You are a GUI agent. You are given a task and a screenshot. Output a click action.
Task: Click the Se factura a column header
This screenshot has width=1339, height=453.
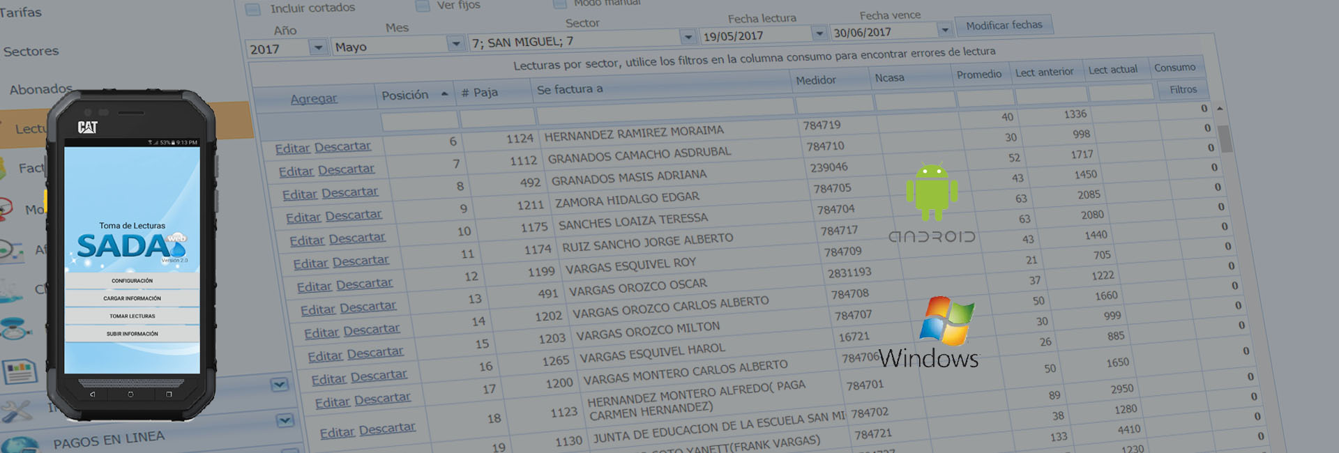(570, 90)
